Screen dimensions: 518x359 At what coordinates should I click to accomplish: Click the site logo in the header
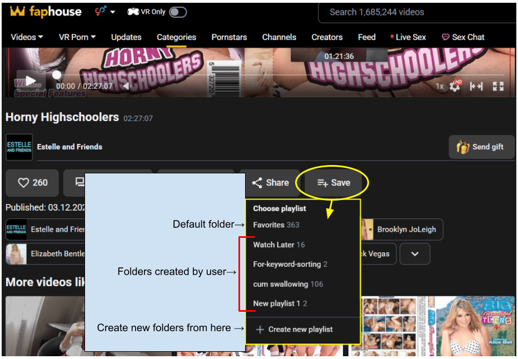coord(46,12)
